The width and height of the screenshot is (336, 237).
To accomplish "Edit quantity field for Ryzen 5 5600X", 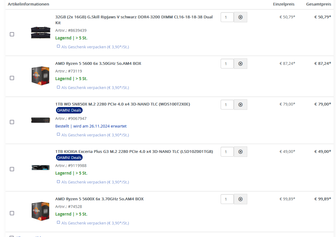I will 227,199.
